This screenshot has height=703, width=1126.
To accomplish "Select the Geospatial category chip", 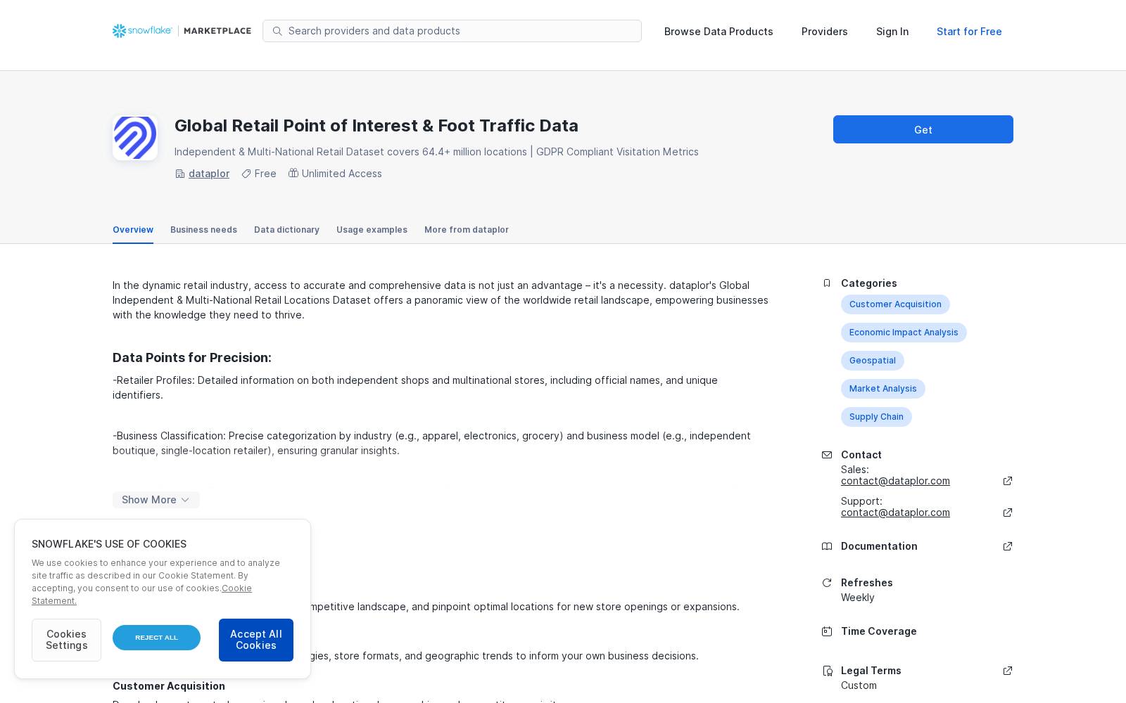I will tap(873, 361).
